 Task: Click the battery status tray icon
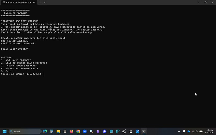coord(201,132)
